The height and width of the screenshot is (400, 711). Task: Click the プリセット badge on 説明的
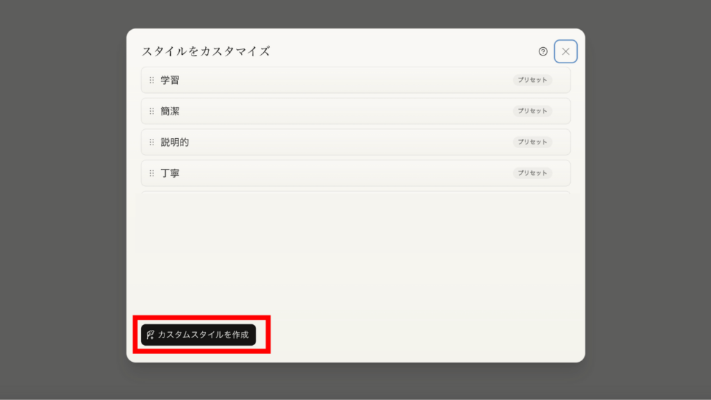point(533,142)
